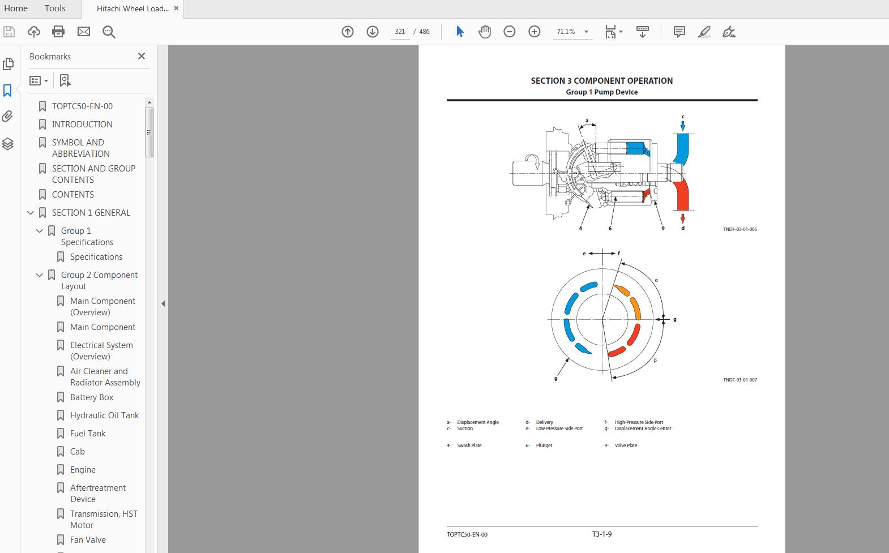Select the highlighter pen tool

point(704,32)
